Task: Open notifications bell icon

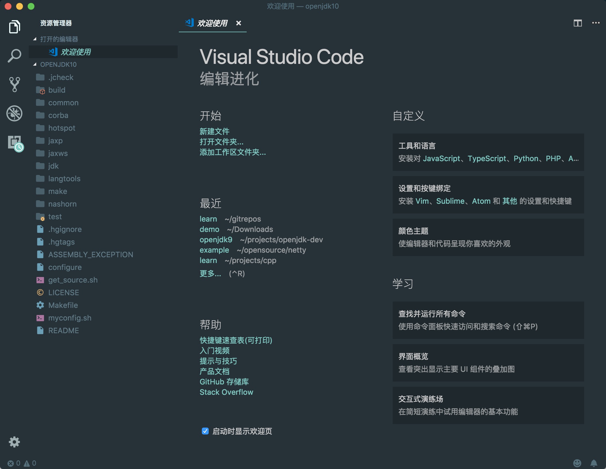Action: tap(594, 463)
